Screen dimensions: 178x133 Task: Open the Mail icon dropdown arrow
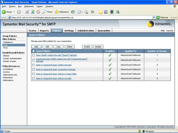pos(82,12)
